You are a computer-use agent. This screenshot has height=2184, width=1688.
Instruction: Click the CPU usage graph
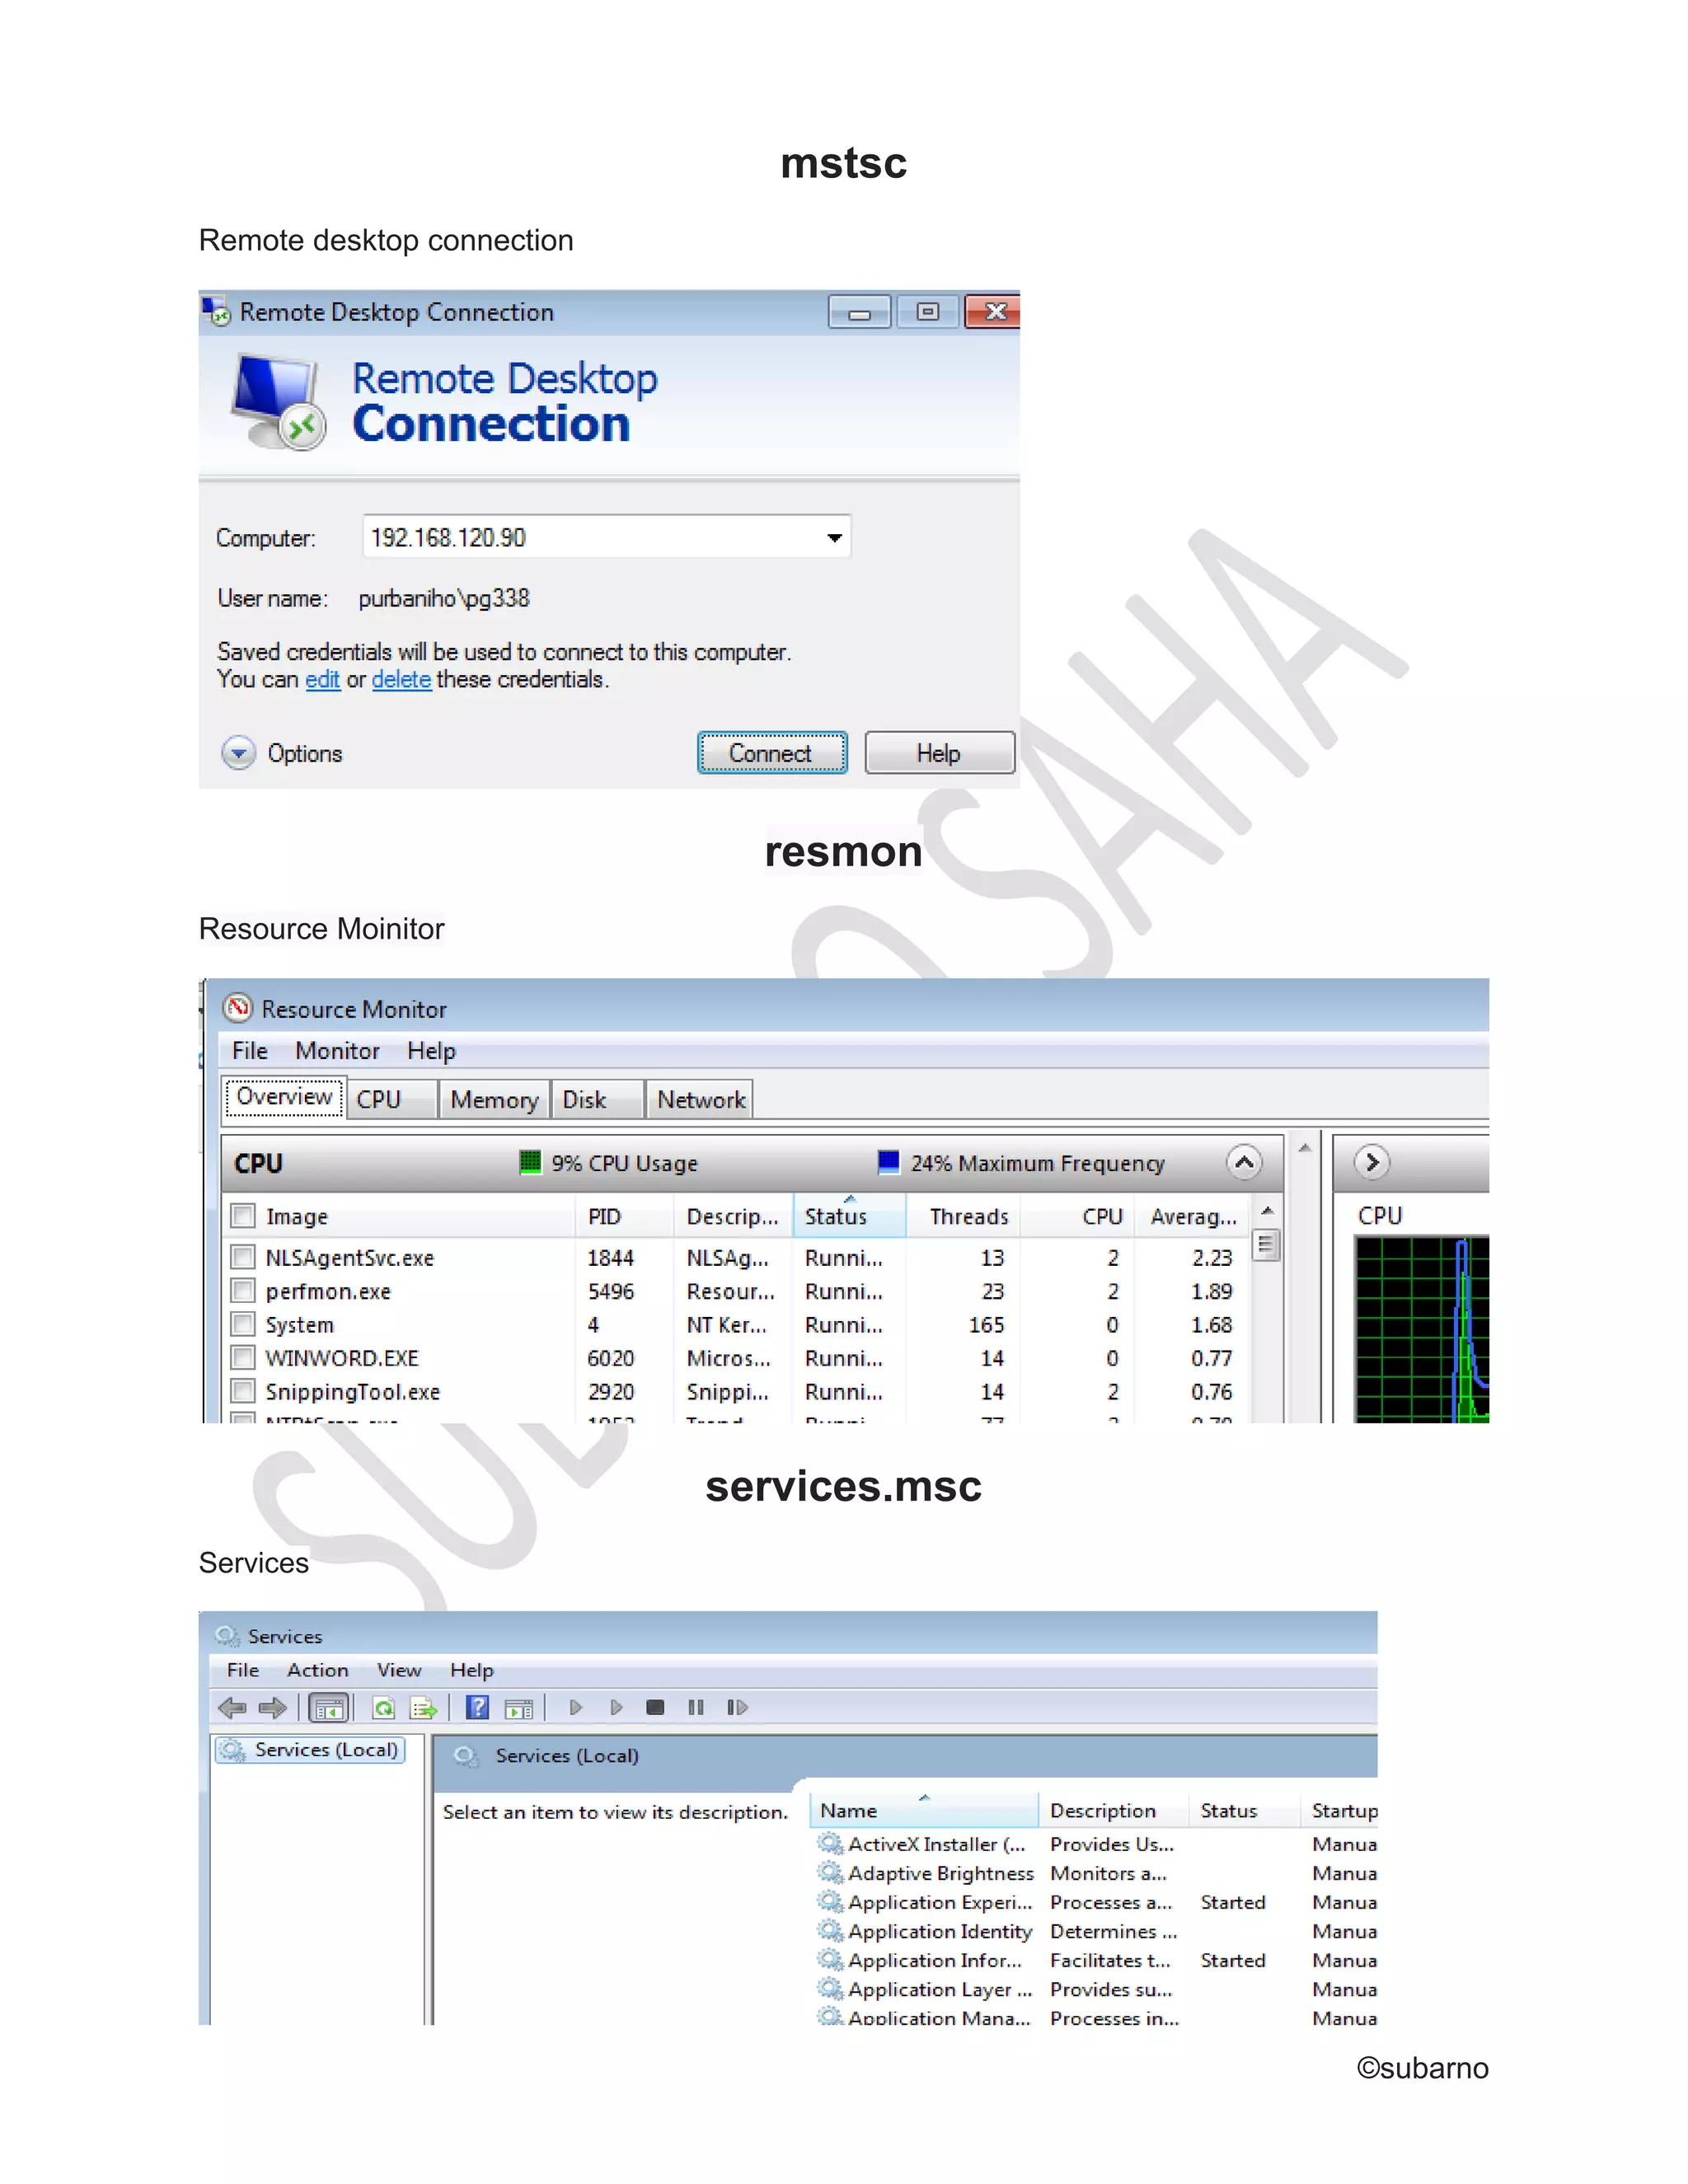(x=1422, y=1329)
